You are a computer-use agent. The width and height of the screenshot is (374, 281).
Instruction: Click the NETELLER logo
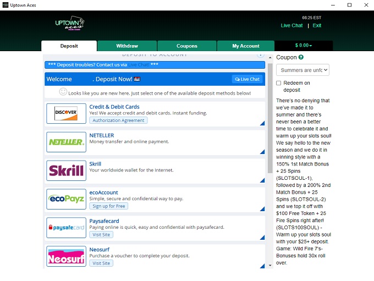click(x=66, y=142)
